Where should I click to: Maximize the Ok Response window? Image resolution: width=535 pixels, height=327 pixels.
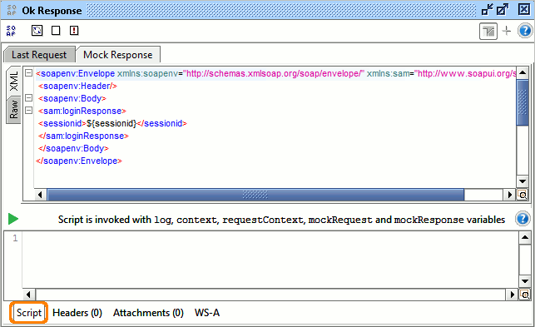pos(503,9)
